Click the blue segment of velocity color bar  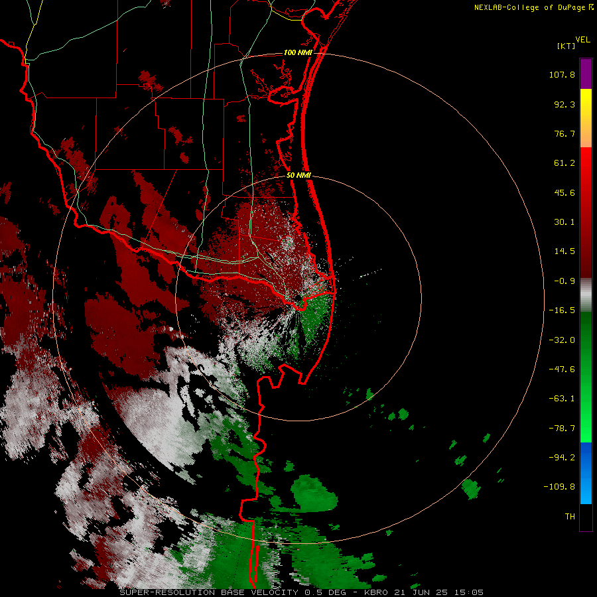pyautogui.click(x=586, y=473)
